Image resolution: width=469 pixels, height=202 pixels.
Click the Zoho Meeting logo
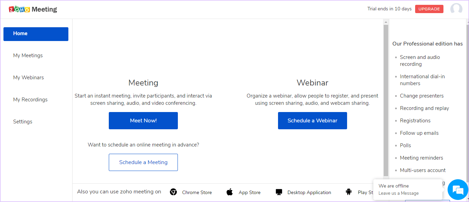coord(33,9)
